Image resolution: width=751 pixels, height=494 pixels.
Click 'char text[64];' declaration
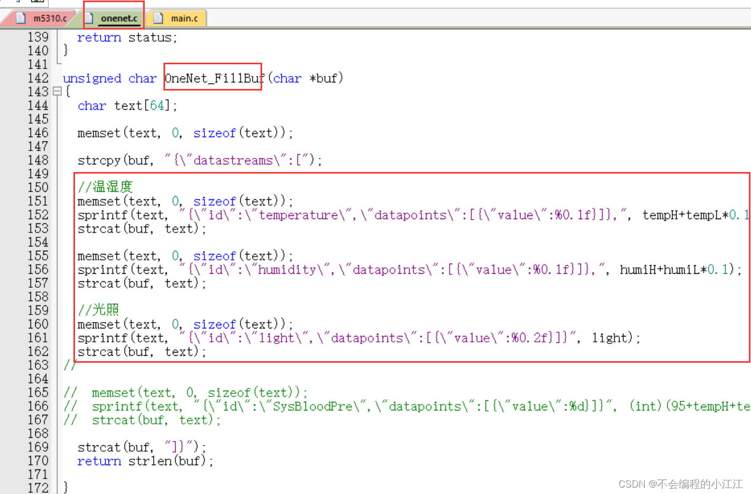[x=127, y=106]
